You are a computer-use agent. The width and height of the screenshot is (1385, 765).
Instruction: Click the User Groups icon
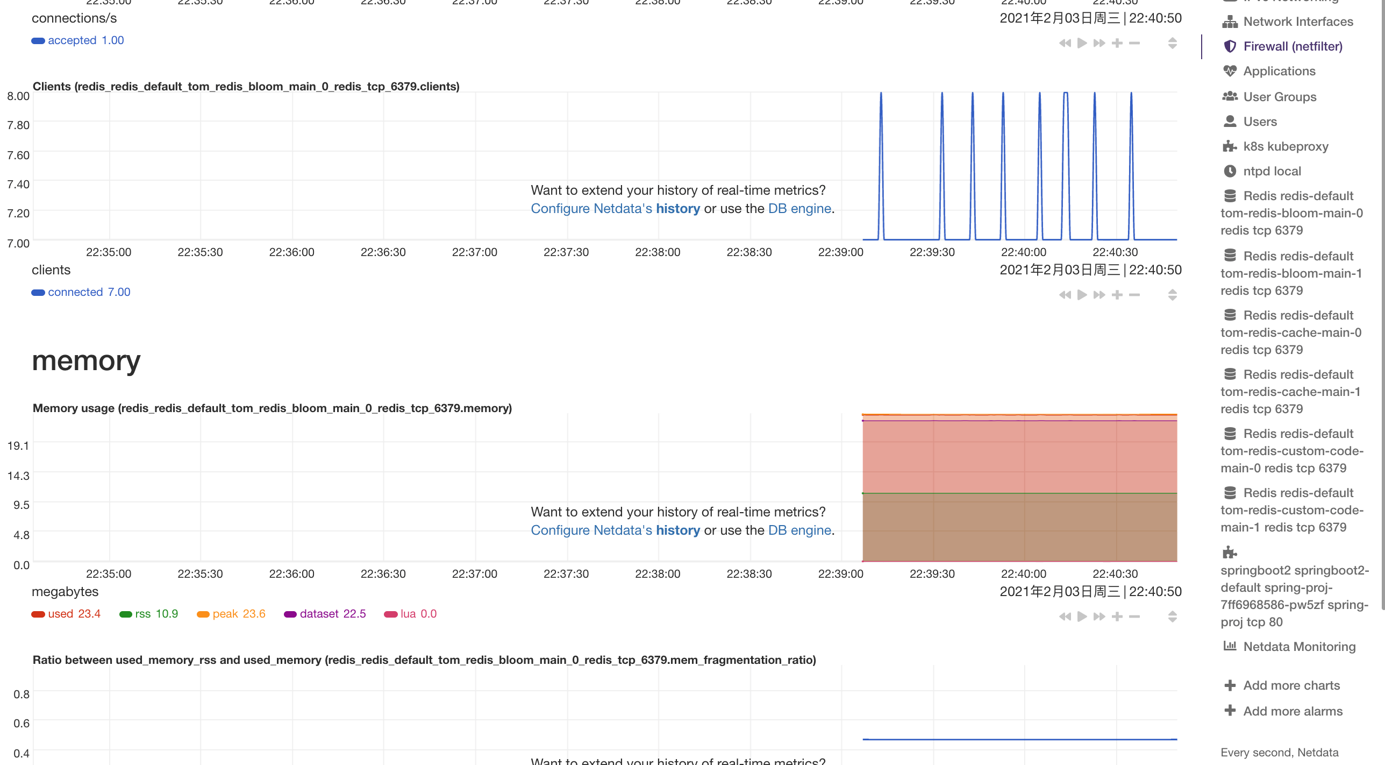pyautogui.click(x=1231, y=97)
